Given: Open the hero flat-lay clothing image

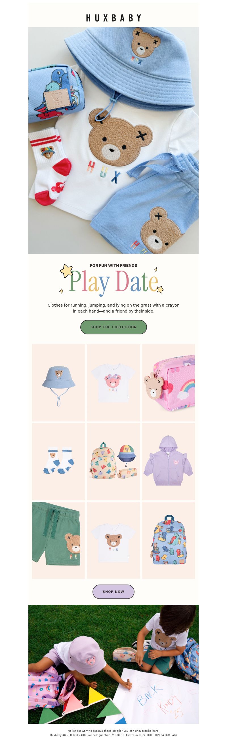Looking at the screenshot, I should 113,140.
